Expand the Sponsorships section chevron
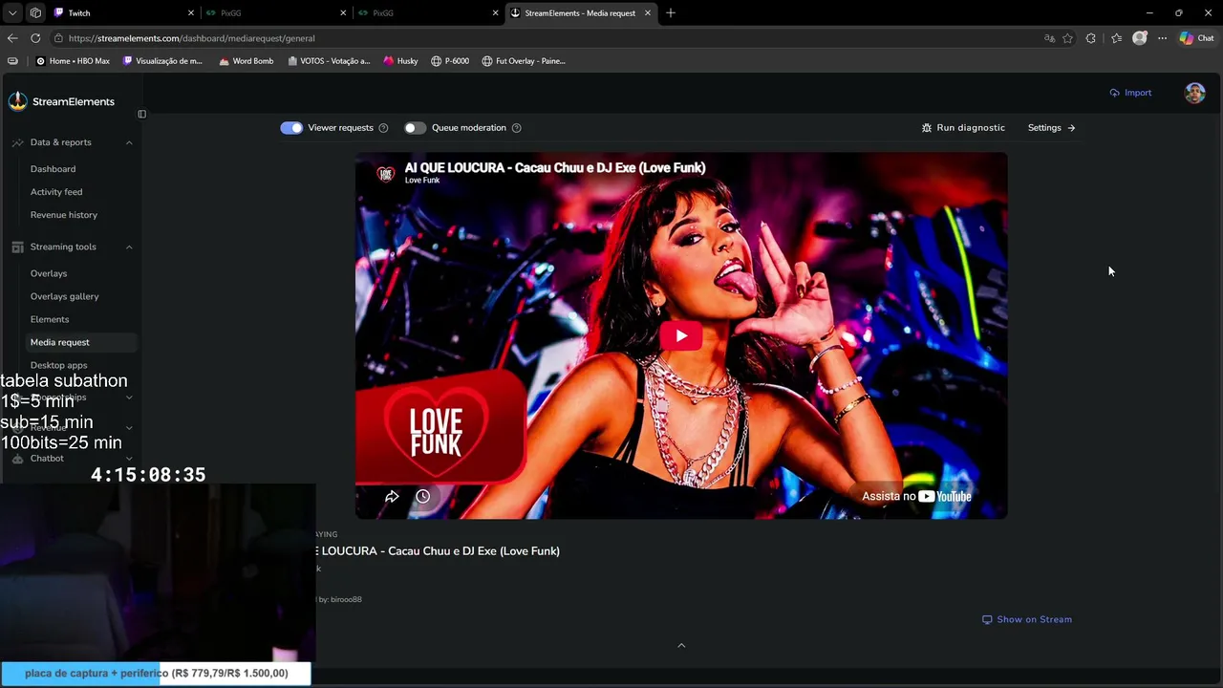 [129, 398]
